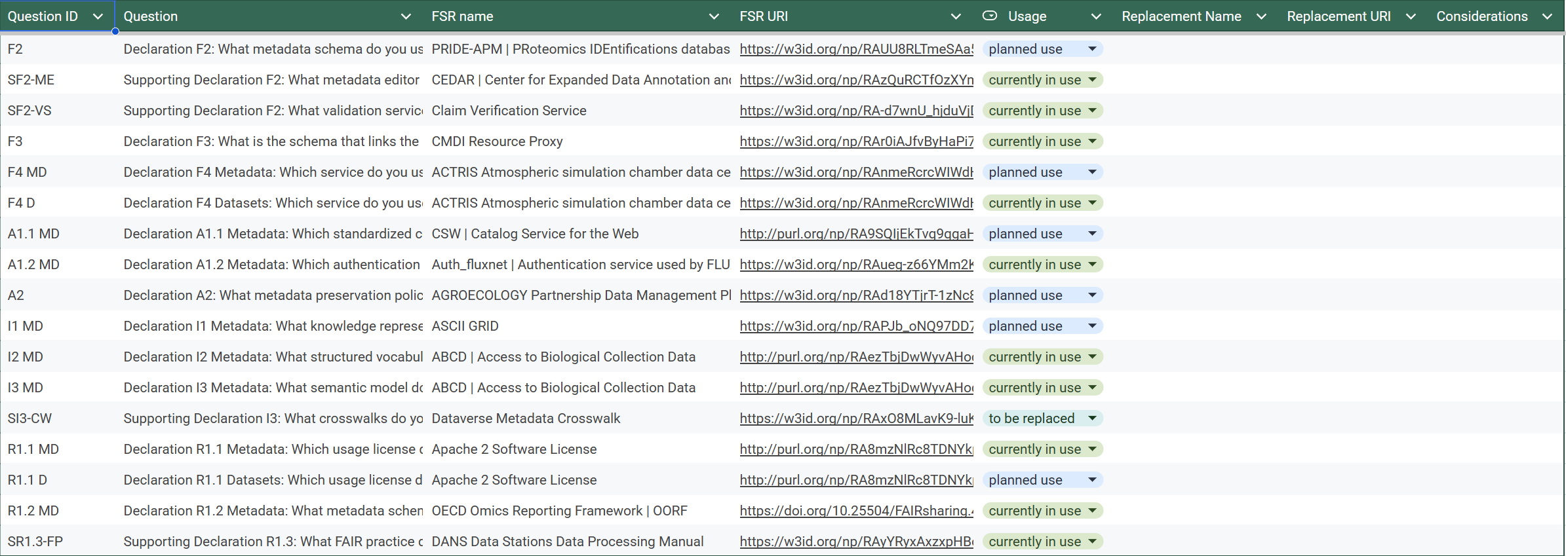Select the cell 'SR1.3-FP'
The image size is (1566, 556).
coord(58,542)
